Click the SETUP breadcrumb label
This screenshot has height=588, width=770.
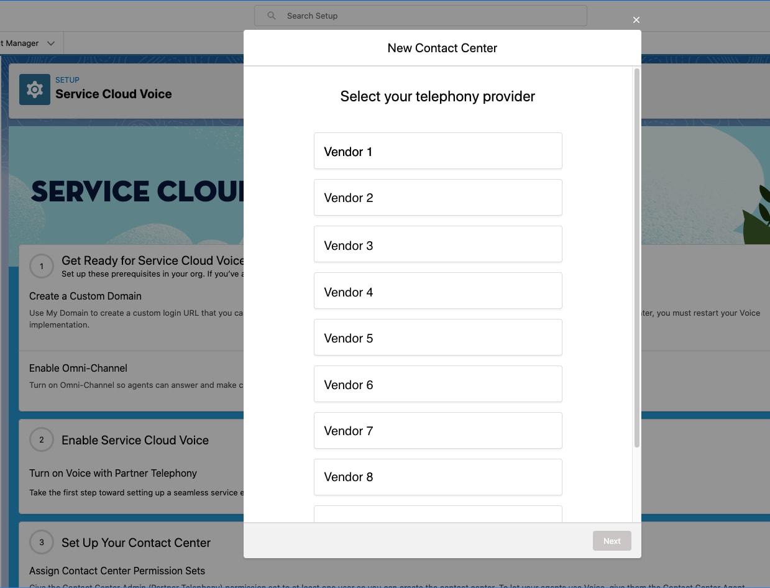tap(67, 80)
